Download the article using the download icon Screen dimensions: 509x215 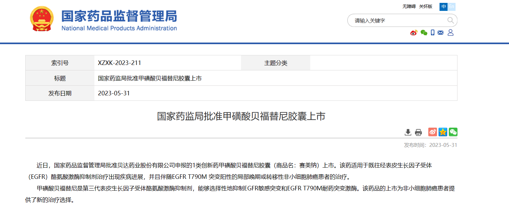pos(408,132)
